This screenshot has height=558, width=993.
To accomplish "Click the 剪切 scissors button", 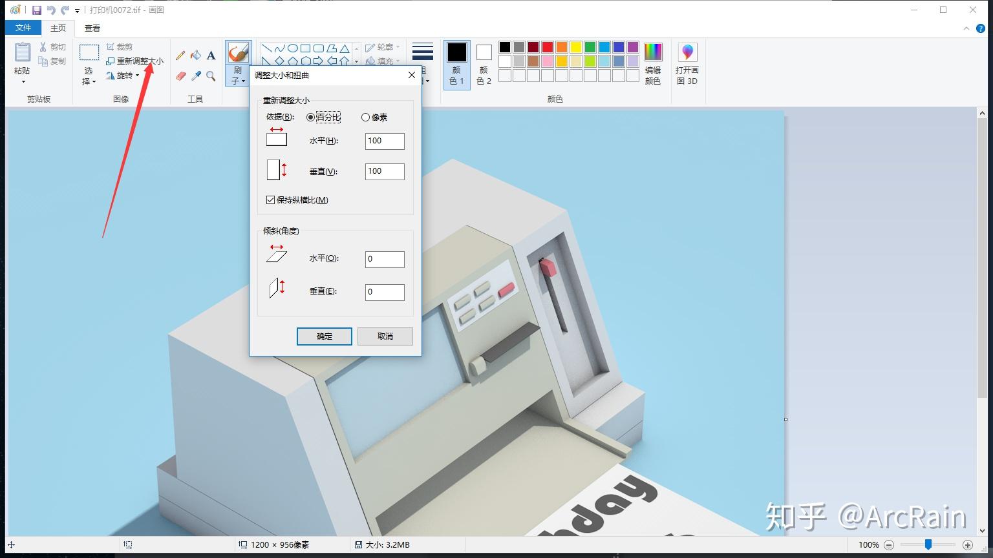I will click(52, 46).
